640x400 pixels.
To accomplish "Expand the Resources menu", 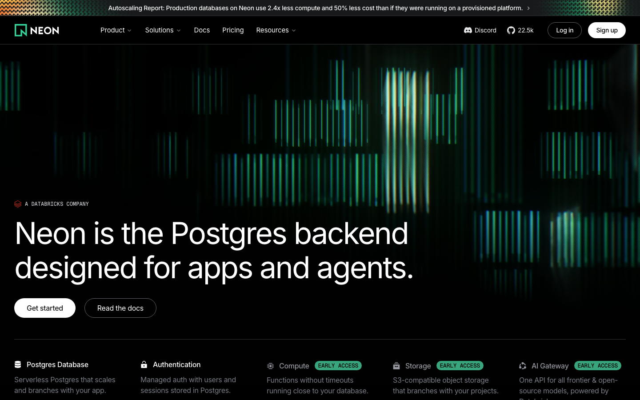I will pos(276,30).
